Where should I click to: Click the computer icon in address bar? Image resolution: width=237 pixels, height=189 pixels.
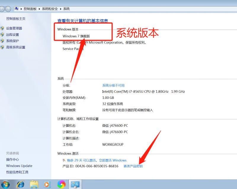pyautogui.click(x=17, y=9)
